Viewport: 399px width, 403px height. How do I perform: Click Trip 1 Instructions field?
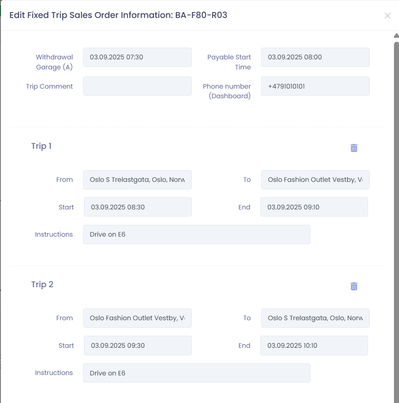point(196,235)
